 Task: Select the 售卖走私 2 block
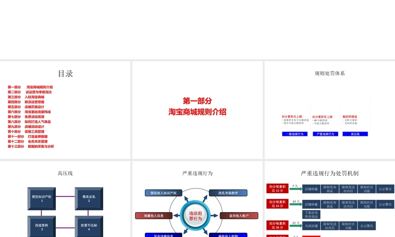(x=89, y=199)
